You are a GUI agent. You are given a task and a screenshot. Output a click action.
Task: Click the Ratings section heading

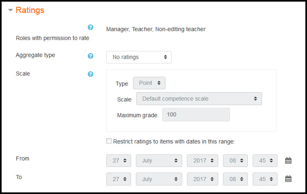pos(30,10)
